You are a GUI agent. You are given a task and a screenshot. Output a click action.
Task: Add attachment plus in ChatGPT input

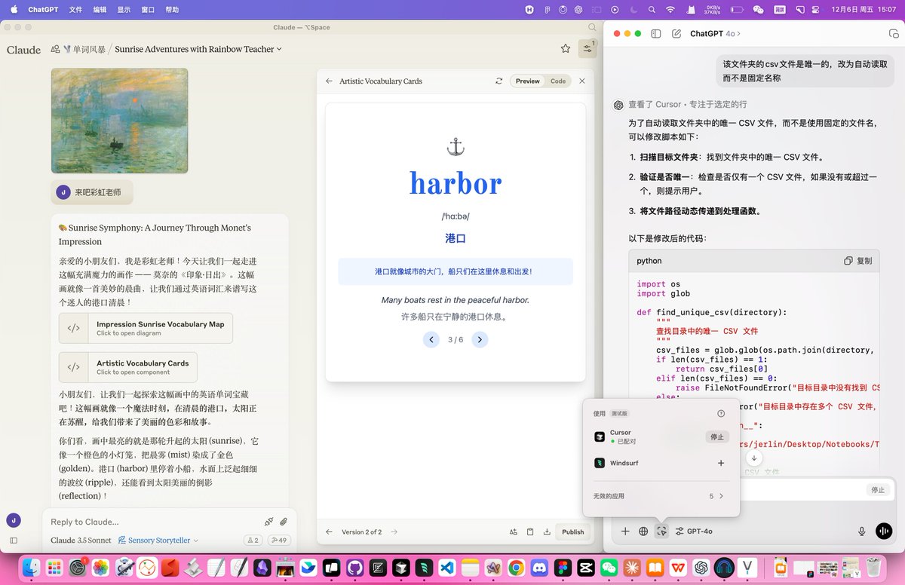pyautogui.click(x=625, y=531)
